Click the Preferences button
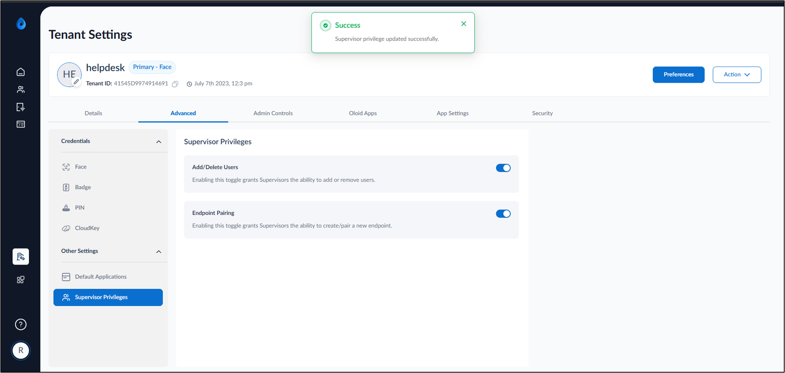This screenshot has height=373, width=785. (x=679, y=75)
